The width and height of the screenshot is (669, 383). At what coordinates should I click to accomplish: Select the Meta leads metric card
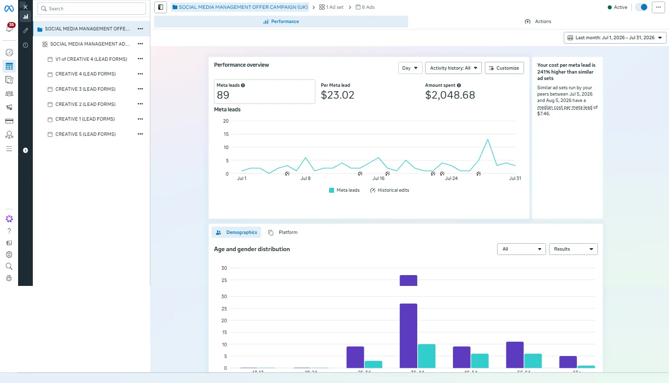coord(264,92)
